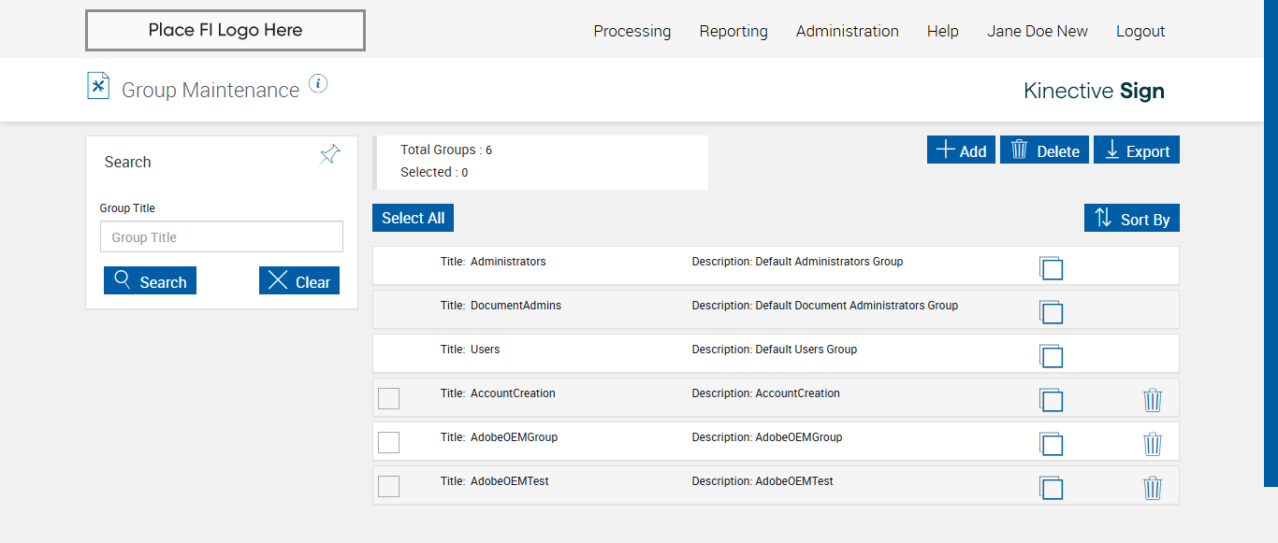1278x543 pixels.
Task: Click the Add group button
Action: [x=961, y=150]
